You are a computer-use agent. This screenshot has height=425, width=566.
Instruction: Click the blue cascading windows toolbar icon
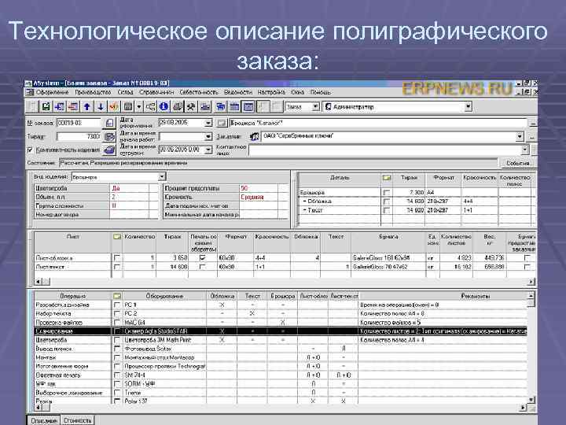(x=221, y=106)
